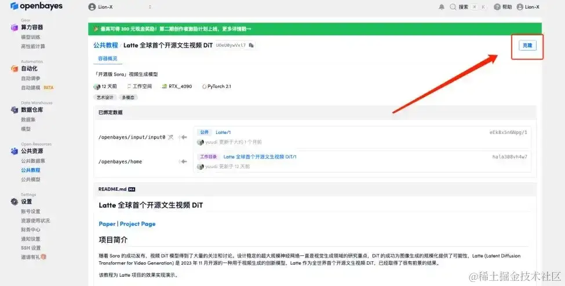Select the 艺术设计 tag
This screenshot has width=565, height=286.
105,98
